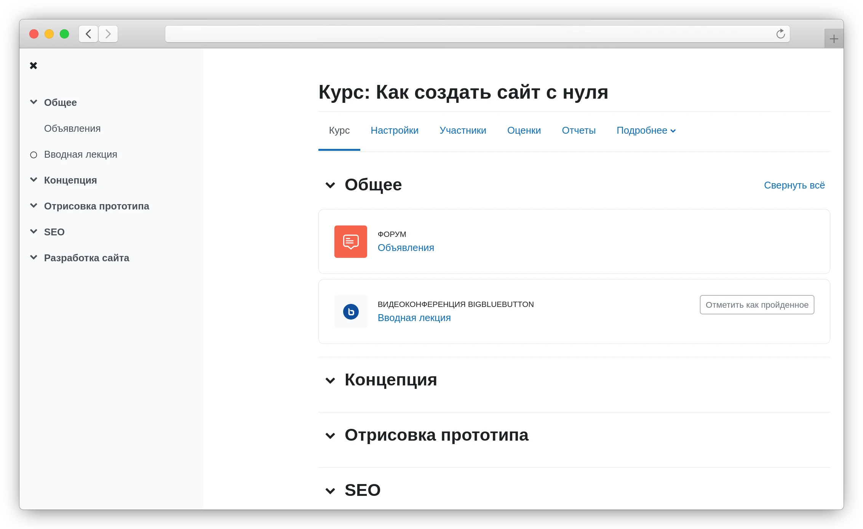This screenshot has height=529, width=863.
Task: Click the browser back arrow
Action: point(88,34)
